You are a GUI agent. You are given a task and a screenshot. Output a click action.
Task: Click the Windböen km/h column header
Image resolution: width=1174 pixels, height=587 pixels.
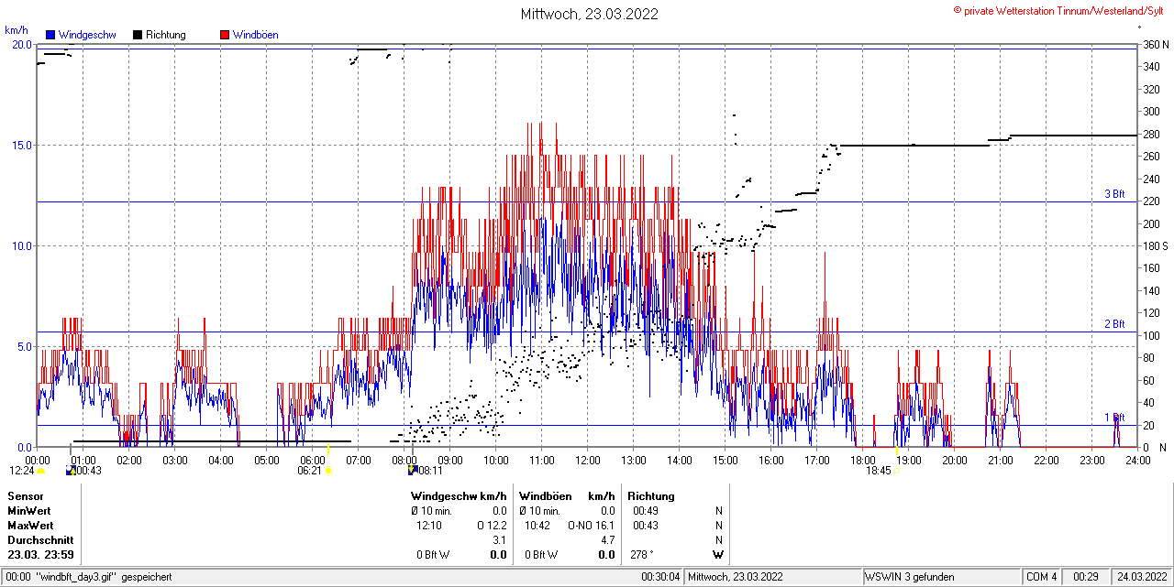click(x=567, y=496)
